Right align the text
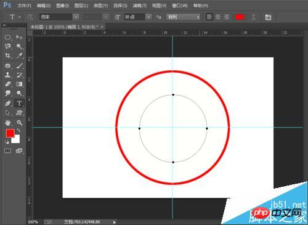The image size is (308, 225). 226,17
